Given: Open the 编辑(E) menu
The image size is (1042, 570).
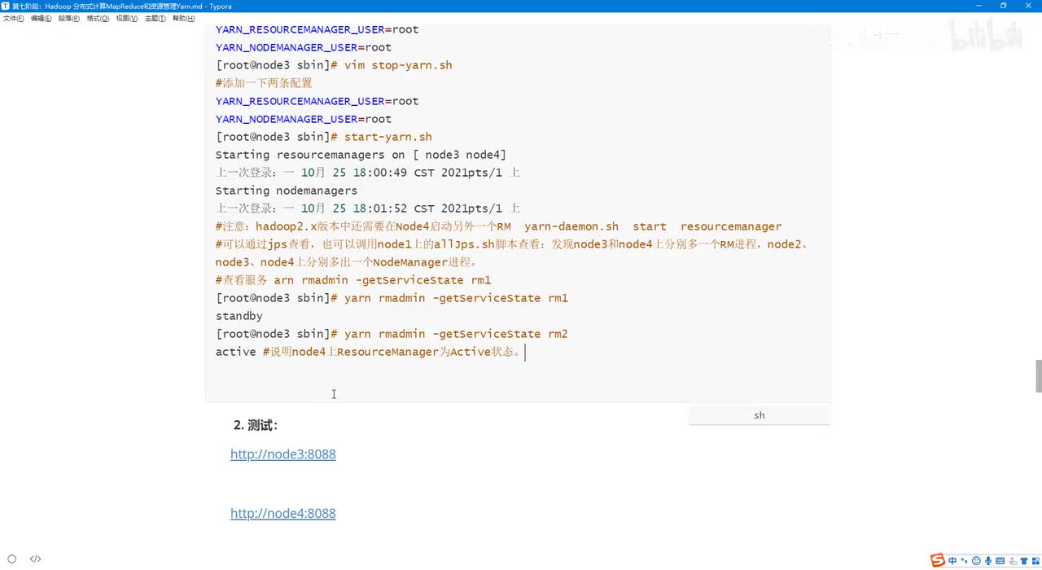Looking at the screenshot, I should click(41, 18).
